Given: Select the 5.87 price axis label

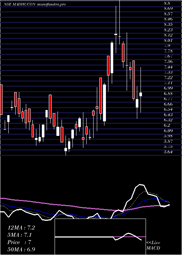Looking at the screenshot, I should [x=168, y=141].
